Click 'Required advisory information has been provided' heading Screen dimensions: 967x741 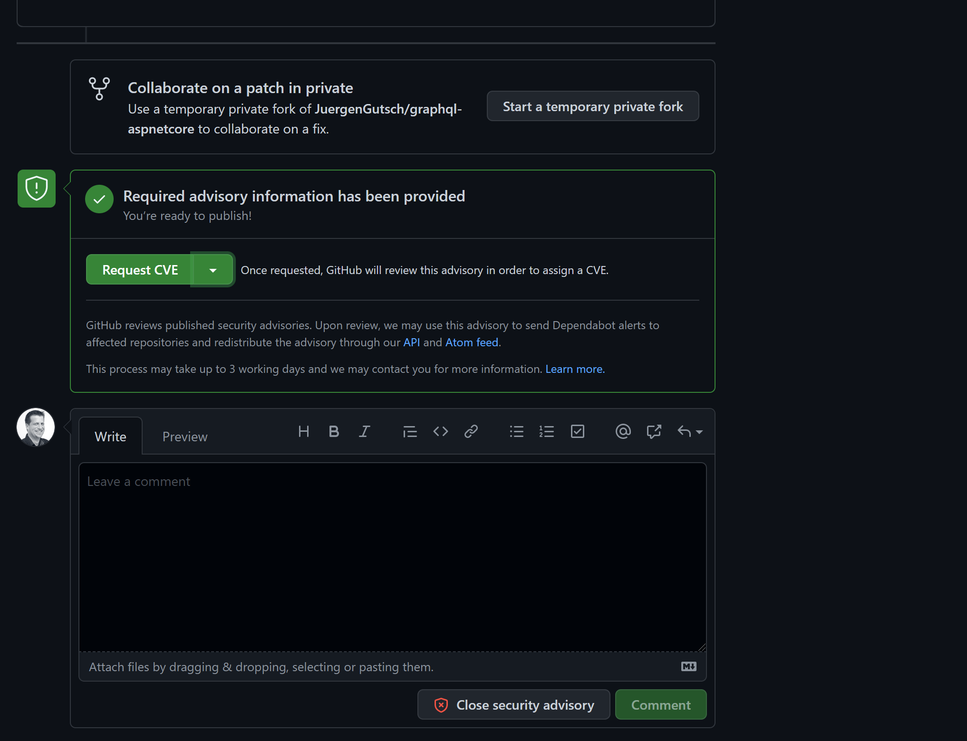[294, 196]
